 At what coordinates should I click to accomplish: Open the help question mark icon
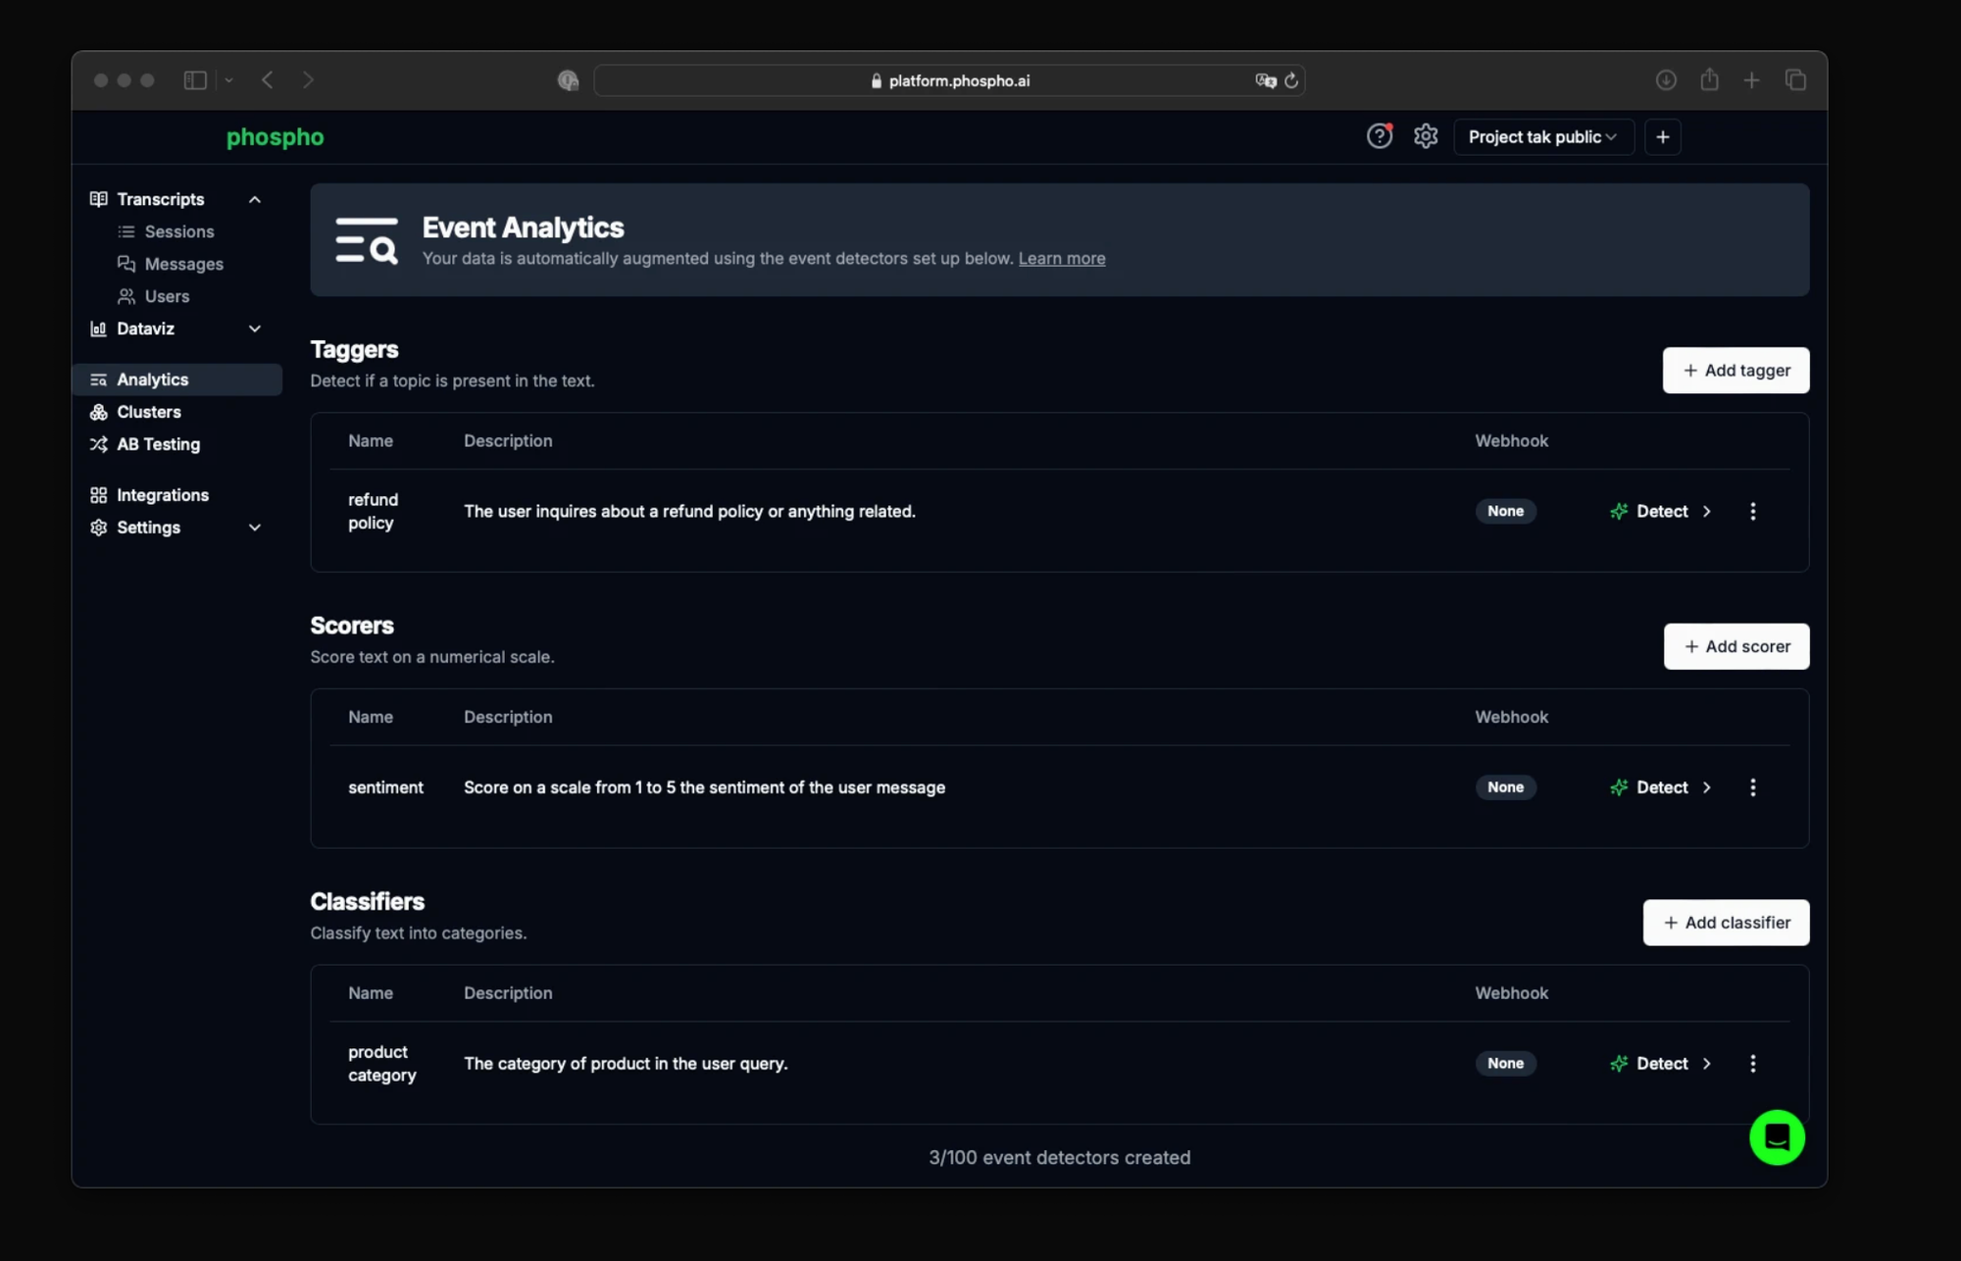click(x=1379, y=136)
